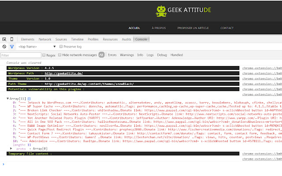Go to the Timeline tab
This screenshot has height=176, width=282.
coord(78,39)
